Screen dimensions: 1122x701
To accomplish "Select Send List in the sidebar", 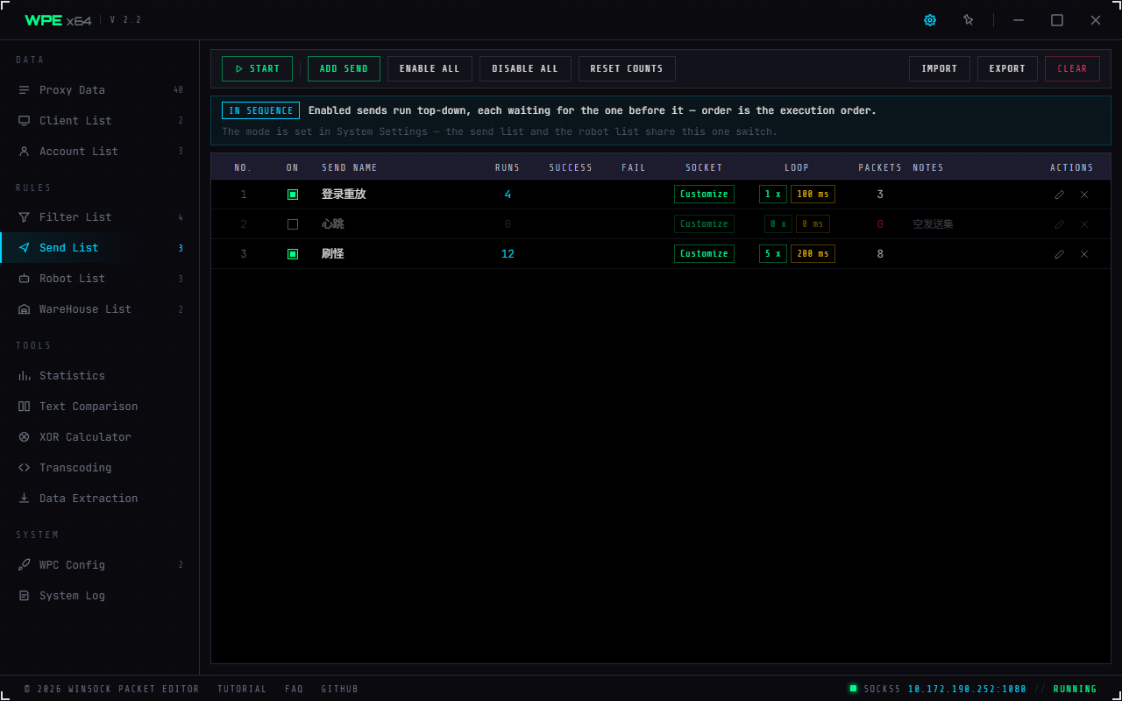I will (x=100, y=248).
